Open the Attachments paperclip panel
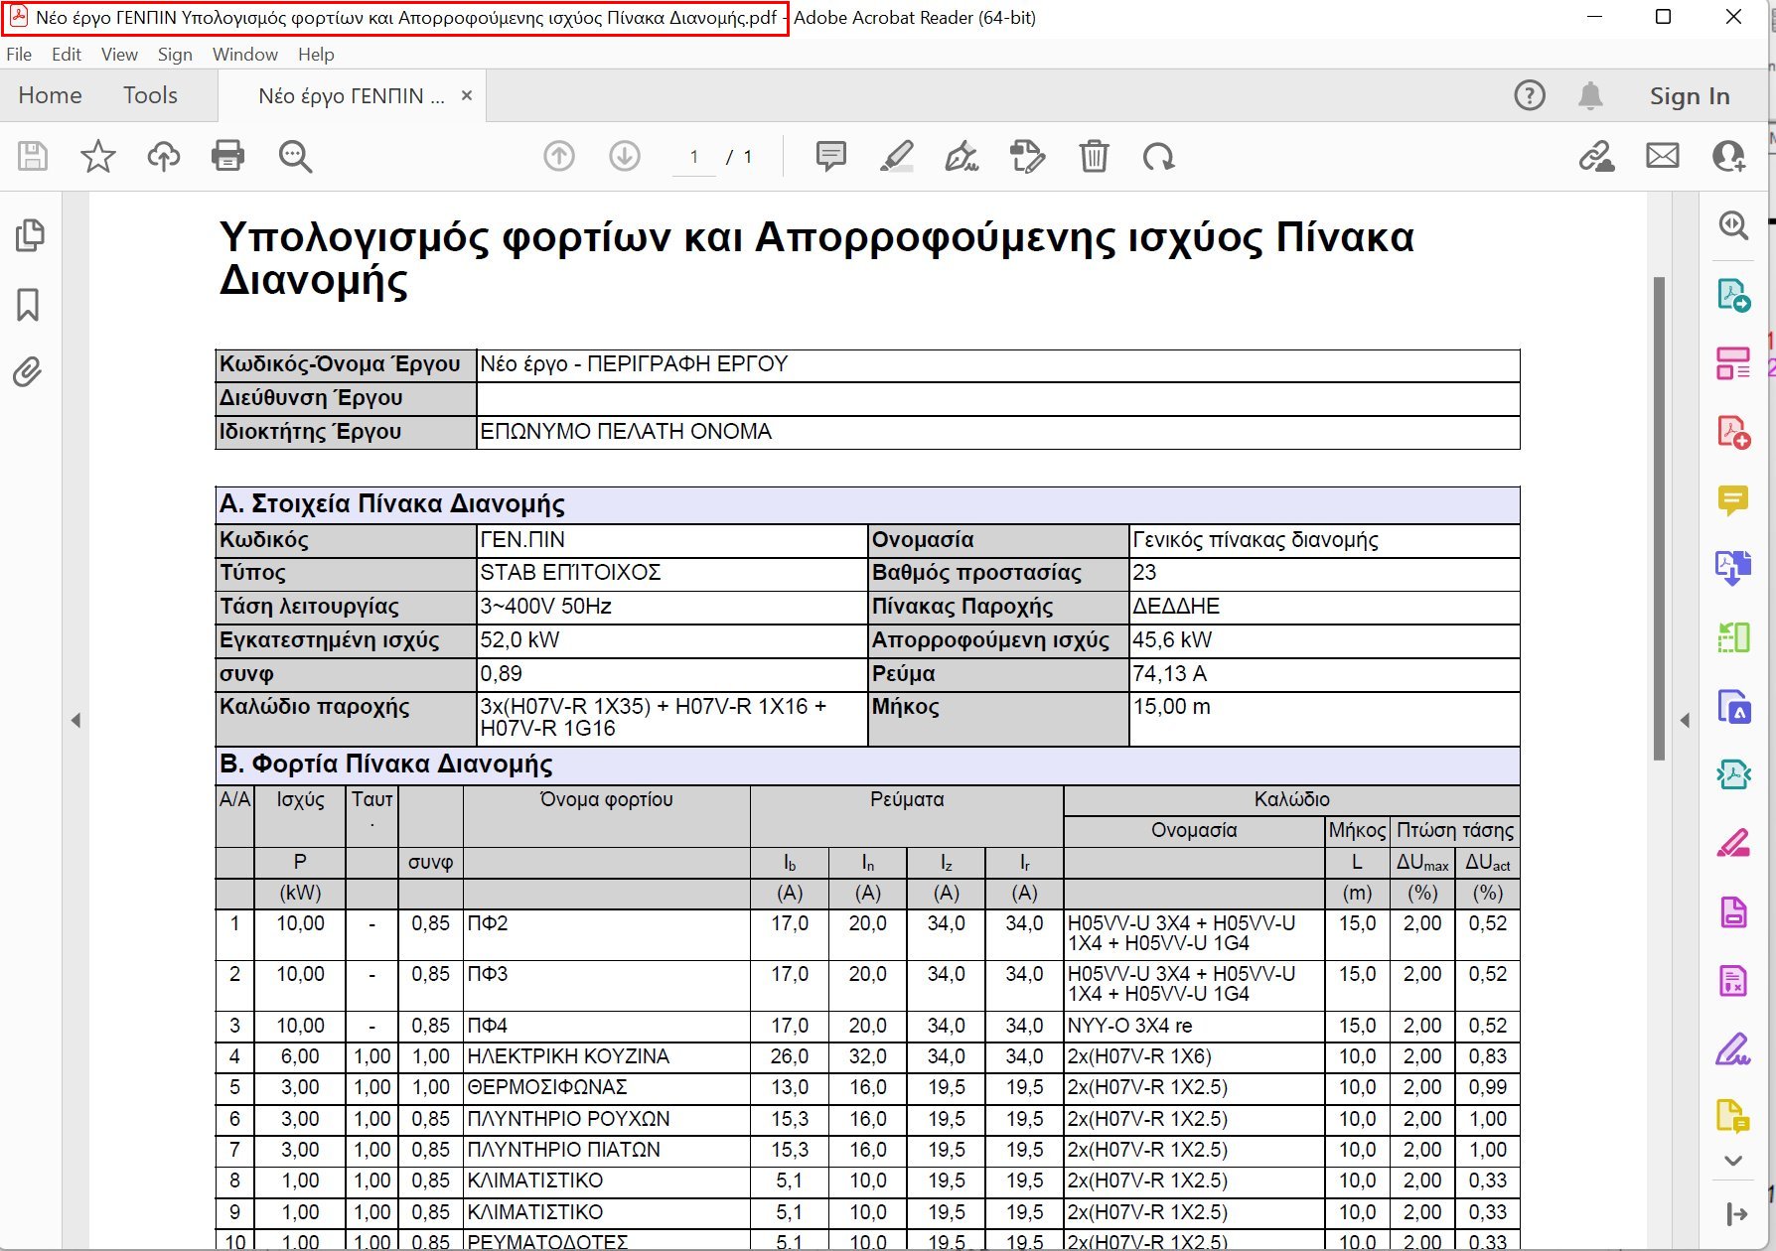This screenshot has width=1776, height=1251. [28, 372]
